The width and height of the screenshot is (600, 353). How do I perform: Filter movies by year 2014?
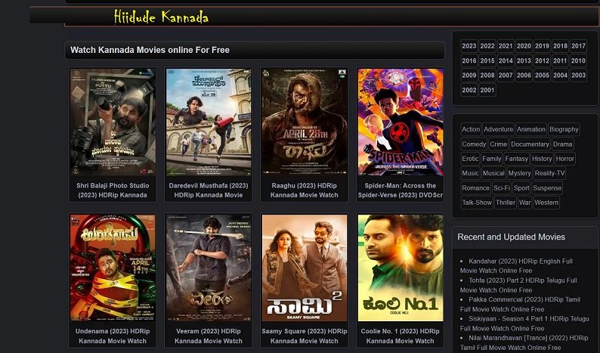506,60
